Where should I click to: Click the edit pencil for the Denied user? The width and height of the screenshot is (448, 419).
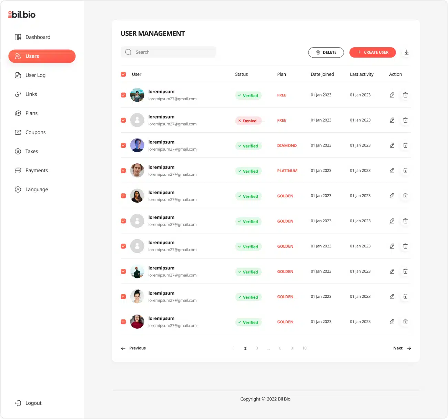(x=392, y=120)
